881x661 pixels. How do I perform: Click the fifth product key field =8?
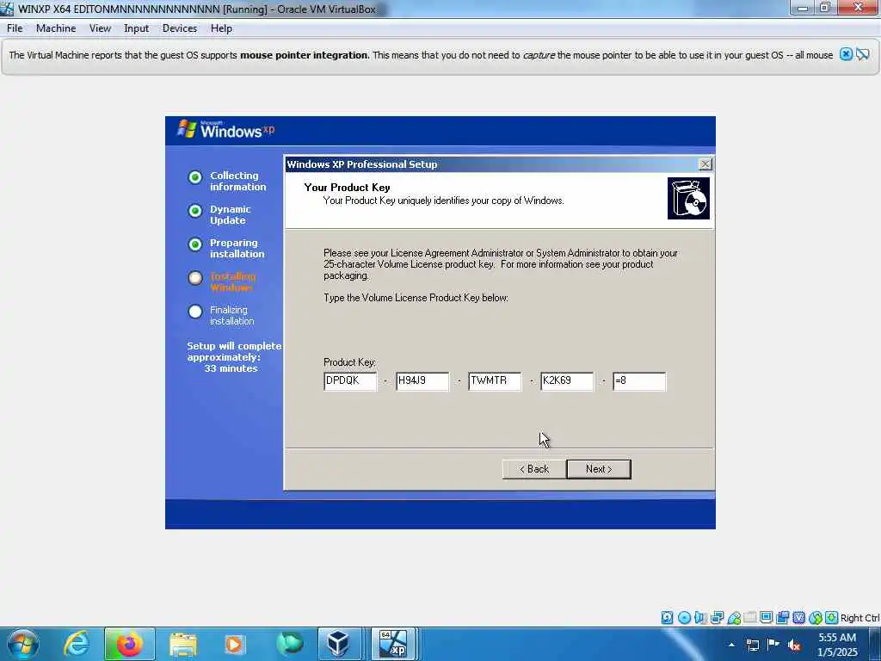click(639, 381)
